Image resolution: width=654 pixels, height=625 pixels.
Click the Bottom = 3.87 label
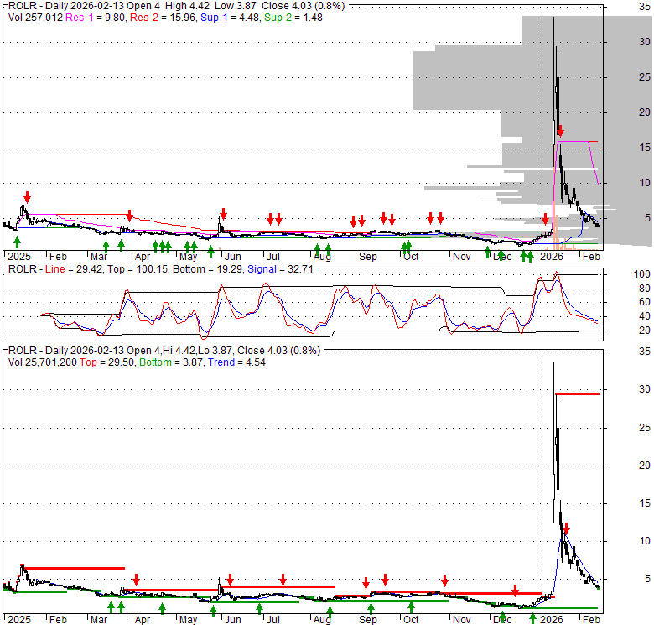click(171, 362)
